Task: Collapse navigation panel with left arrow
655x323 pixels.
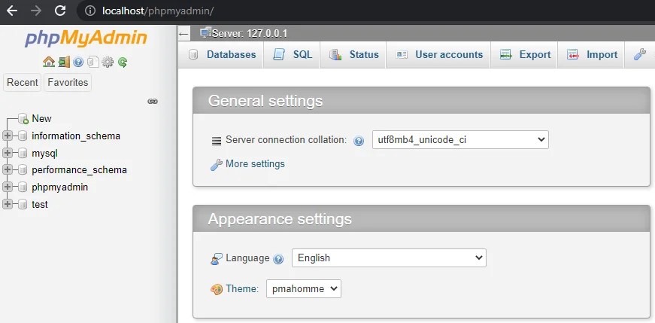Action: coord(183,33)
